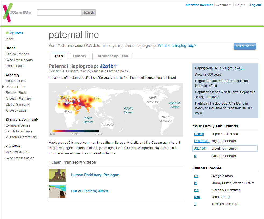Open the Inbox link
The width and height of the screenshot is (264, 219).
click(10, 39)
